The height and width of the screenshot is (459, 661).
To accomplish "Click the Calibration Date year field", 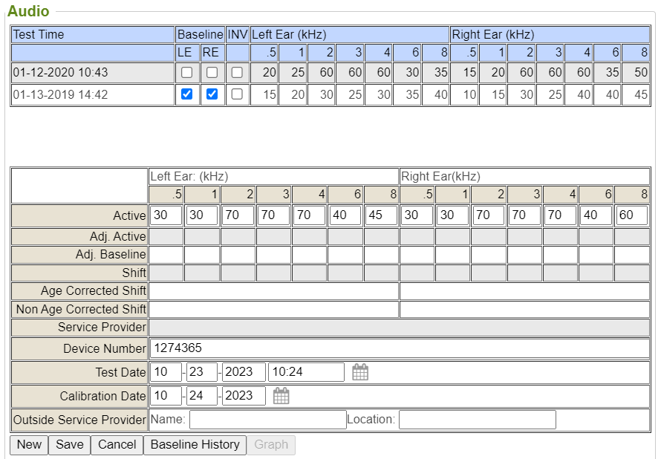I will coord(244,396).
